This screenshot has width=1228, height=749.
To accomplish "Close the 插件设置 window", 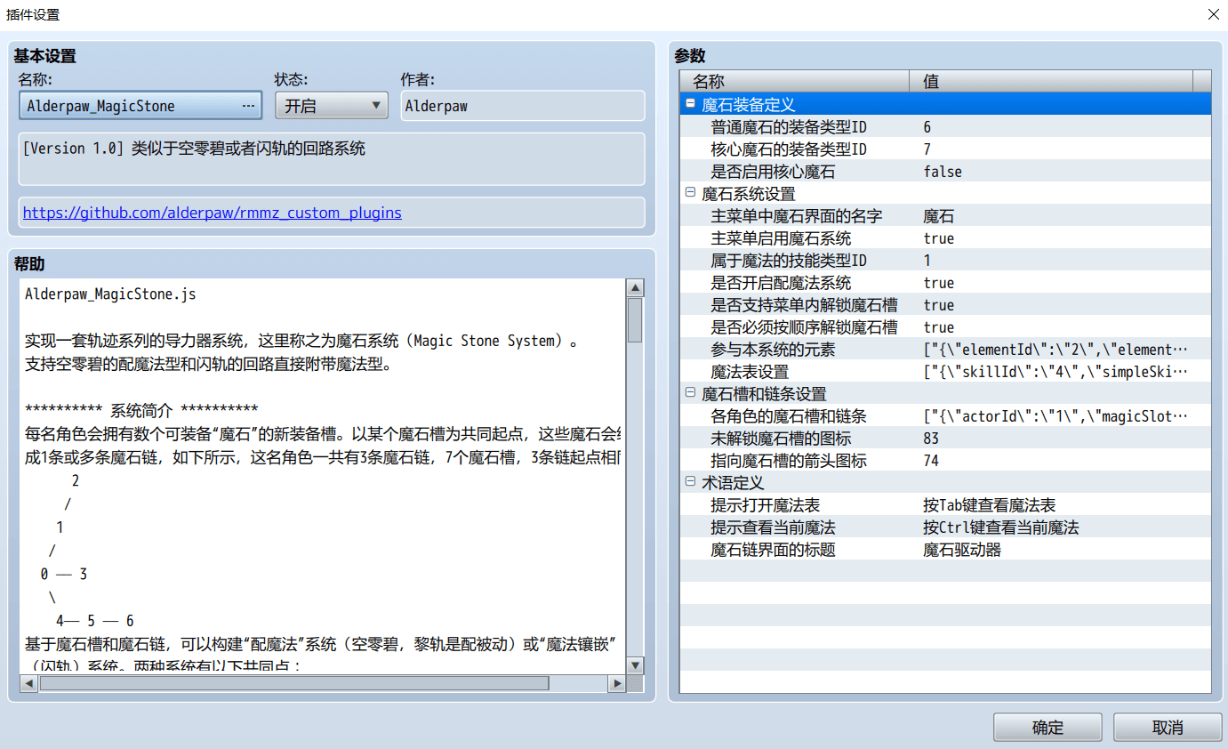I will pos(1213,14).
